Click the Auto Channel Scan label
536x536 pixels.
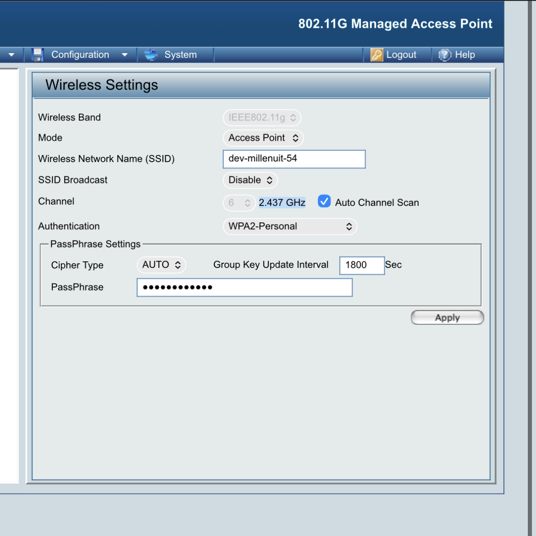[377, 203]
